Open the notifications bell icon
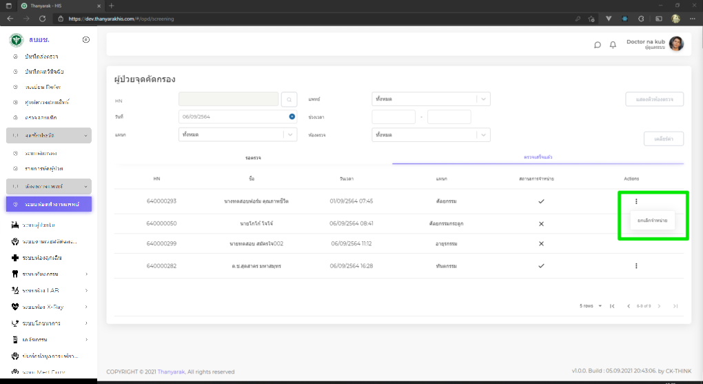This screenshot has width=703, height=384. click(613, 45)
